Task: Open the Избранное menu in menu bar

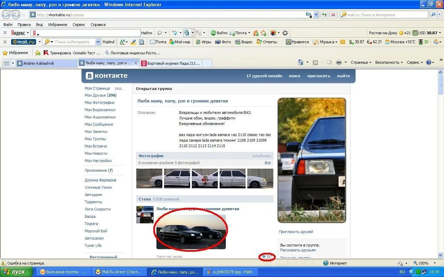Action: pyautogui.click(x=58, y=25)
